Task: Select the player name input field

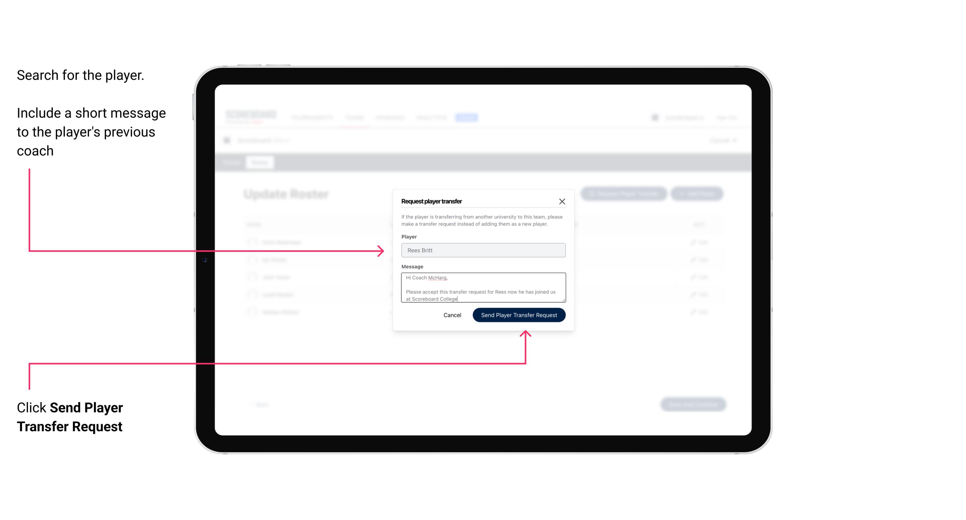Action: point(483,250)
